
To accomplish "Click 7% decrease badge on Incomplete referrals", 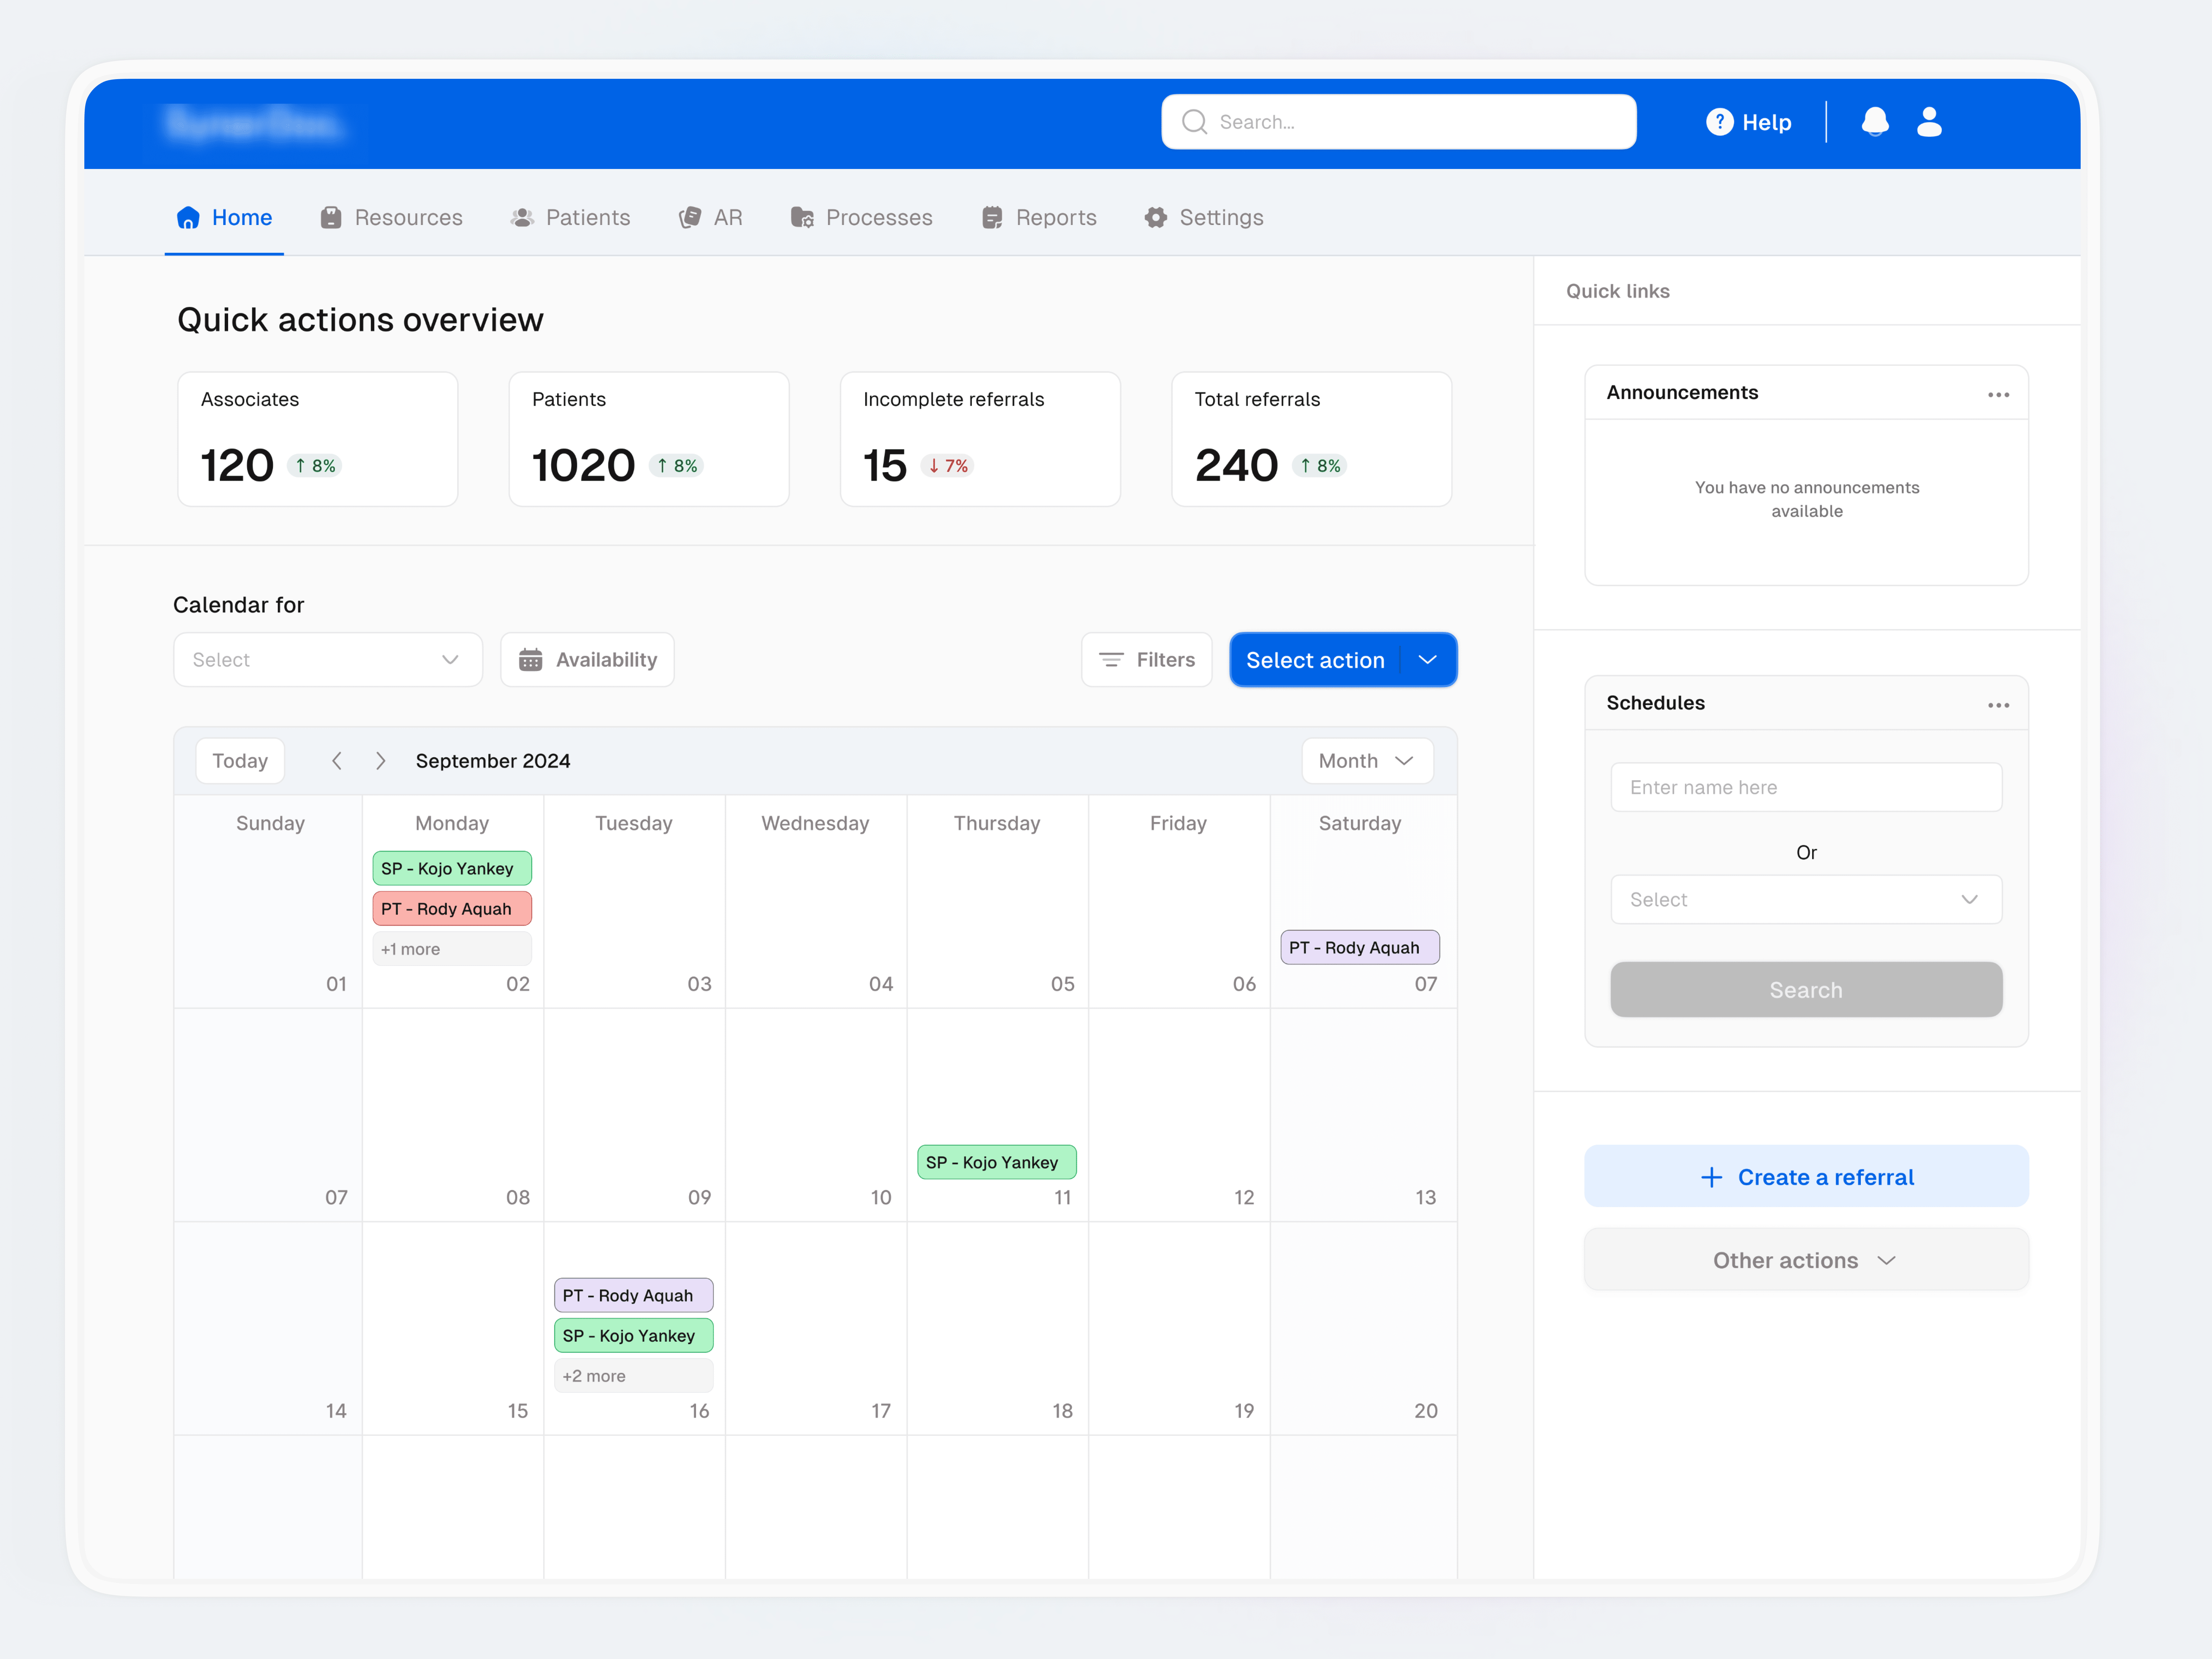I will (x=947, y=466).
